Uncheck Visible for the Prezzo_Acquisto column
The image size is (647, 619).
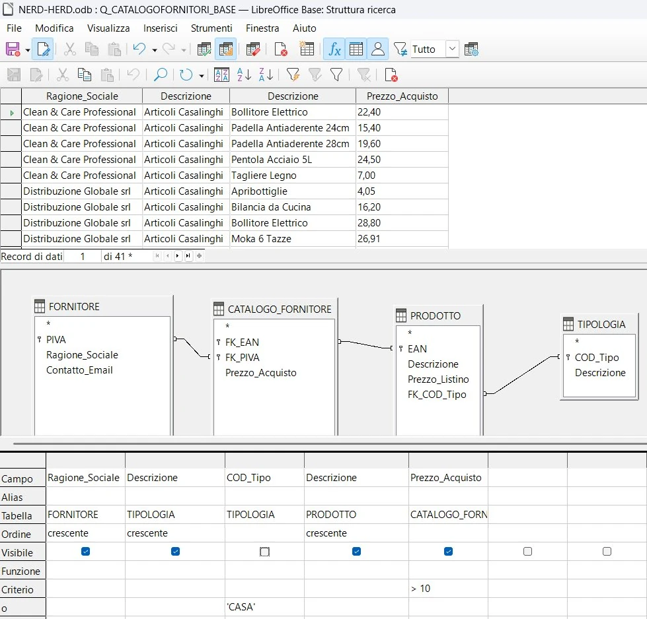(x=448, y=552)
